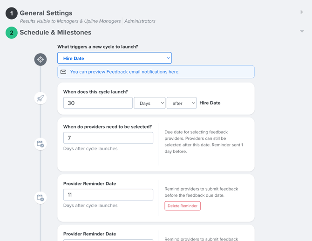This screenshot has height=241, width=312.
Task: Open the General Settings heading
Action: (46, 13)
